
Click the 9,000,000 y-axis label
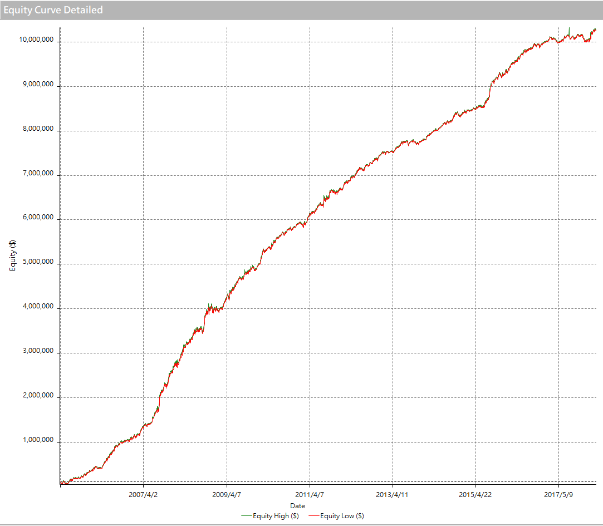click(x=38, y=84)
